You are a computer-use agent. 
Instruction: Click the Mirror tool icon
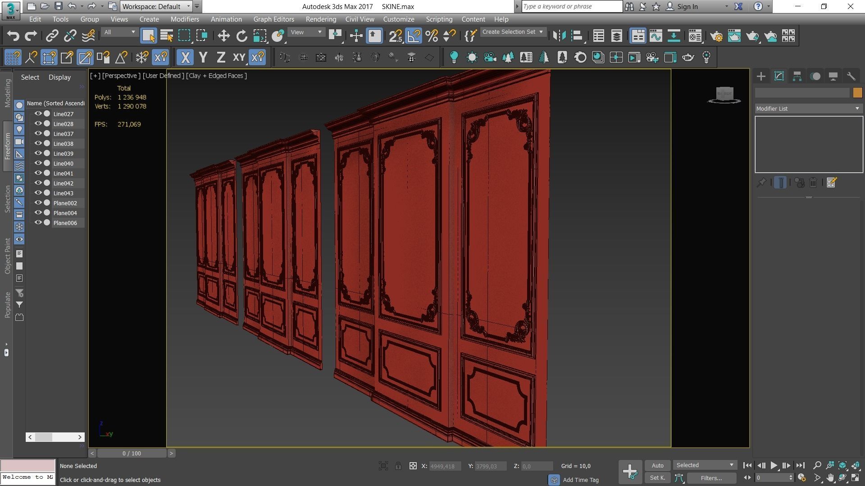(x=559, y=36)
